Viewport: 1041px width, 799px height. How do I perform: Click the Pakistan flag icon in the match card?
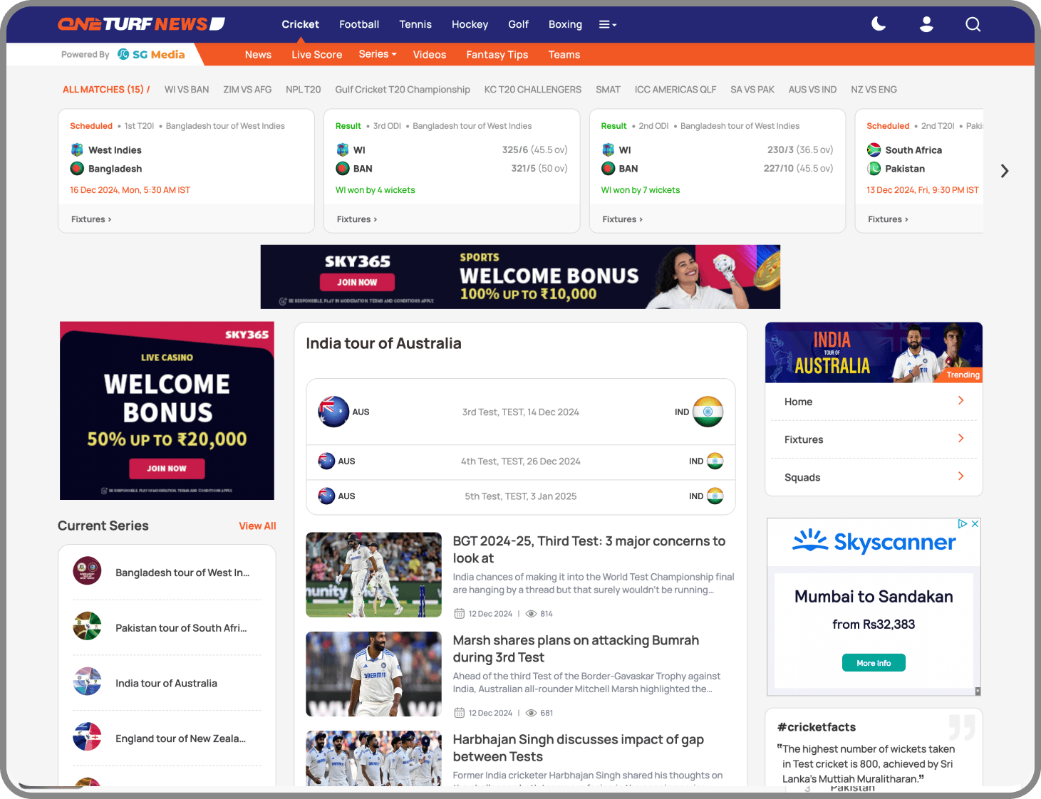coord(874,169)
